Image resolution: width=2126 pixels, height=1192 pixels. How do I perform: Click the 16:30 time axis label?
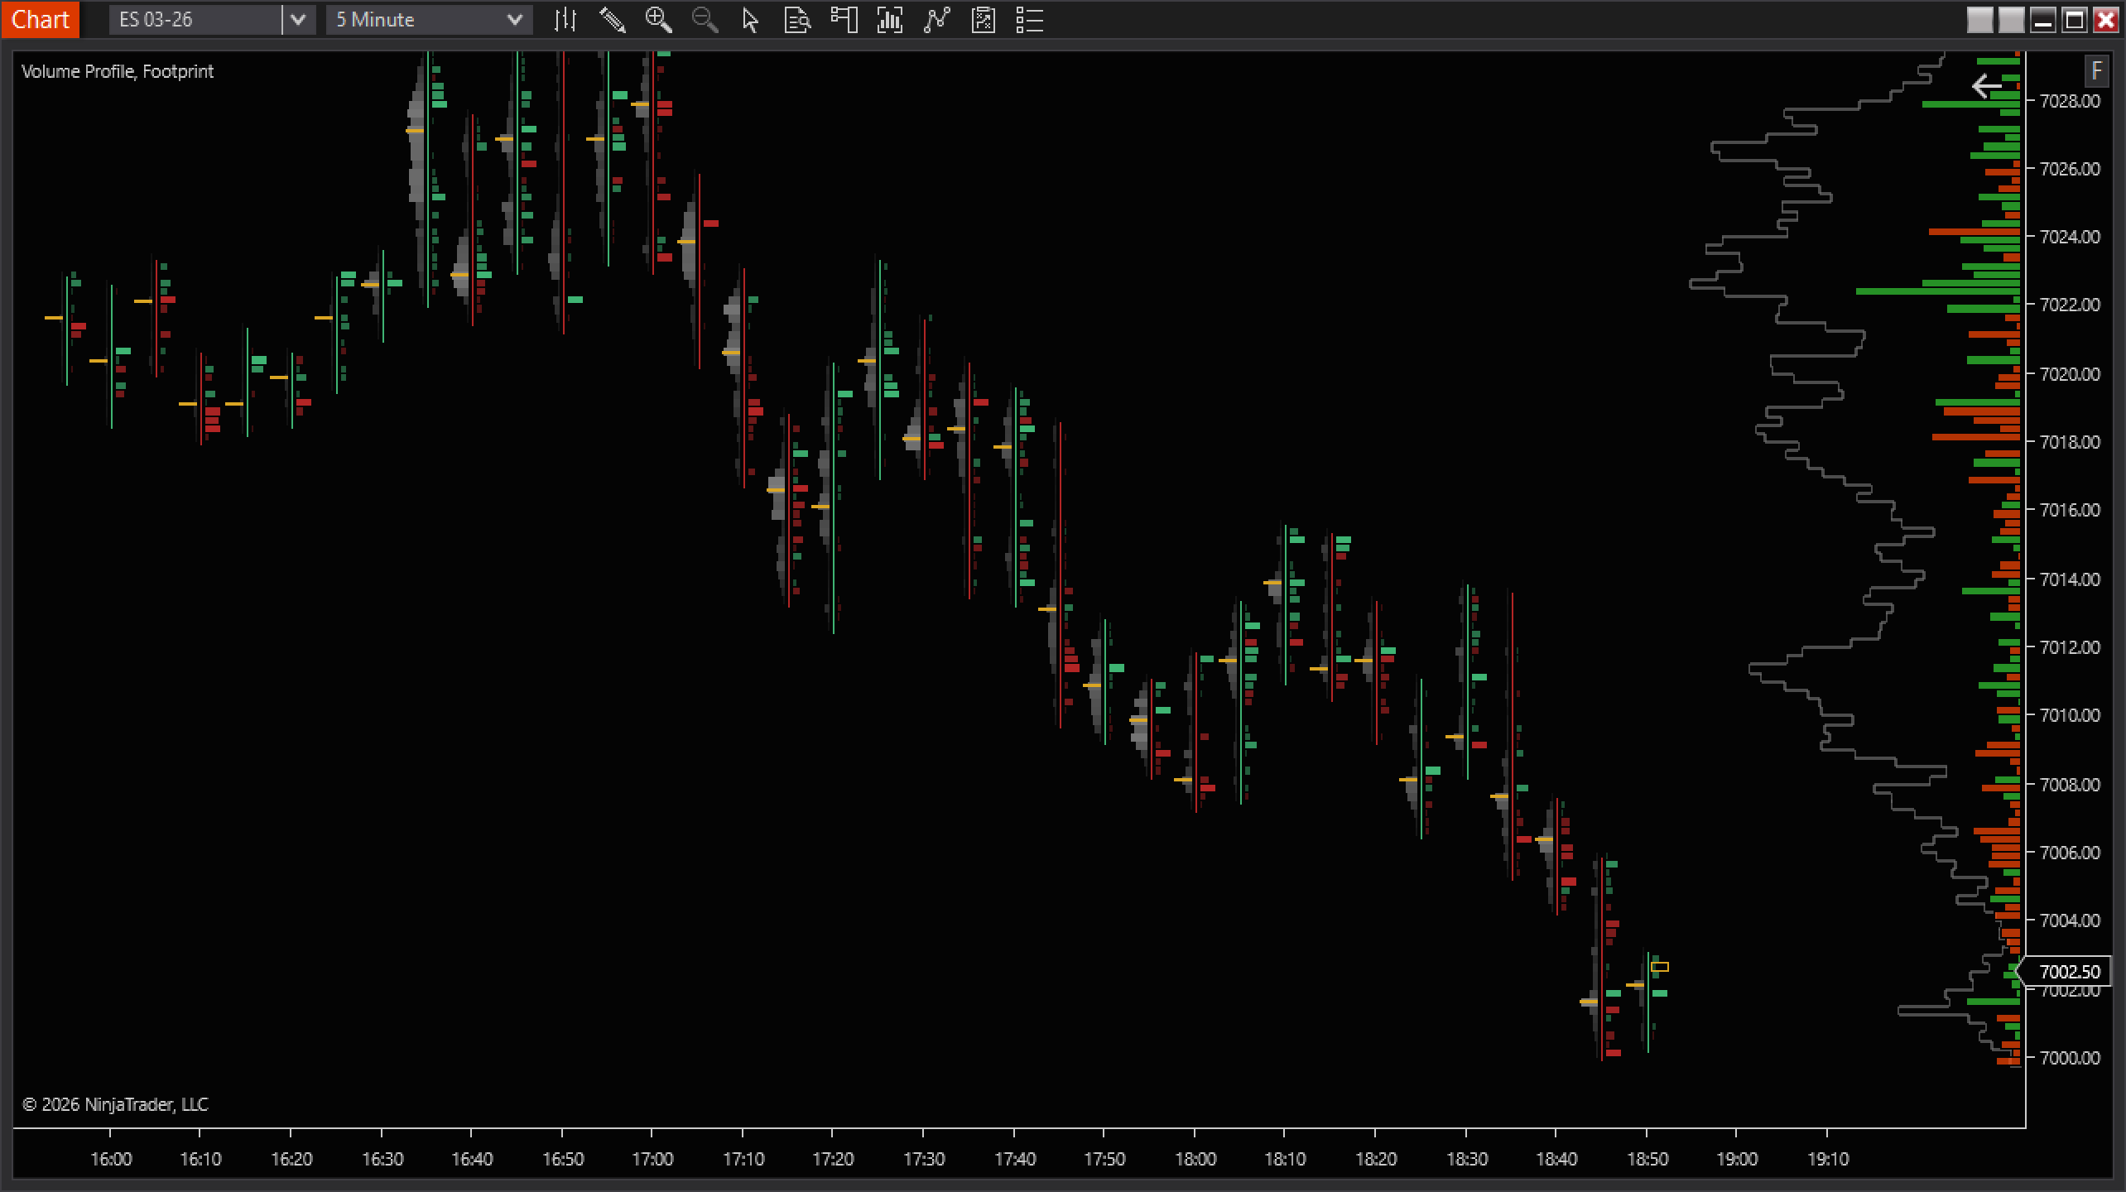(x=382, y=1160)
